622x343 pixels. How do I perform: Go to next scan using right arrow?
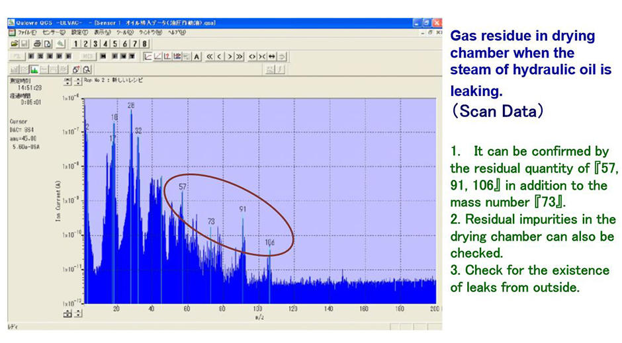(x=230, y=56)
